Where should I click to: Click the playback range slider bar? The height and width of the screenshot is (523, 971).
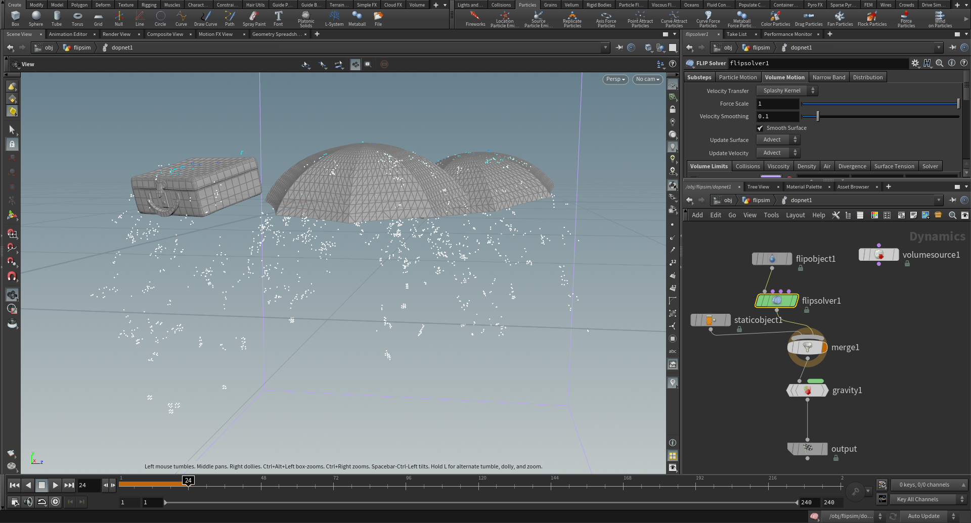[x=481, y=502]
